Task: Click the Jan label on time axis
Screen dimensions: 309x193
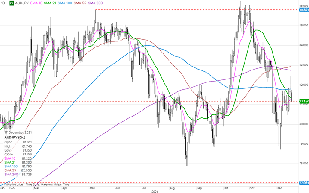Action: tap(2, 188)
